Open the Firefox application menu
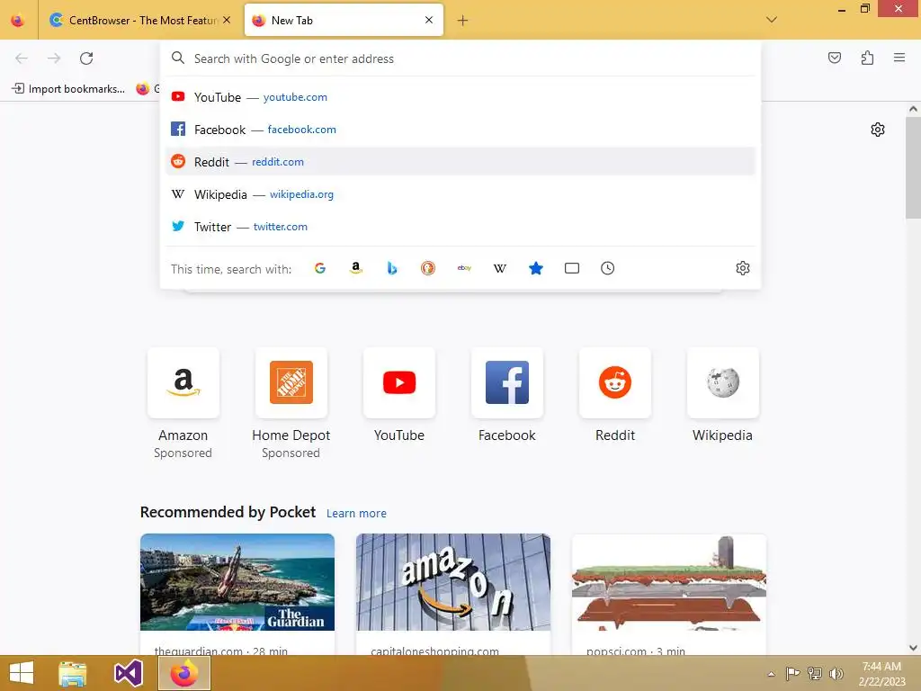 pos(899,58)
